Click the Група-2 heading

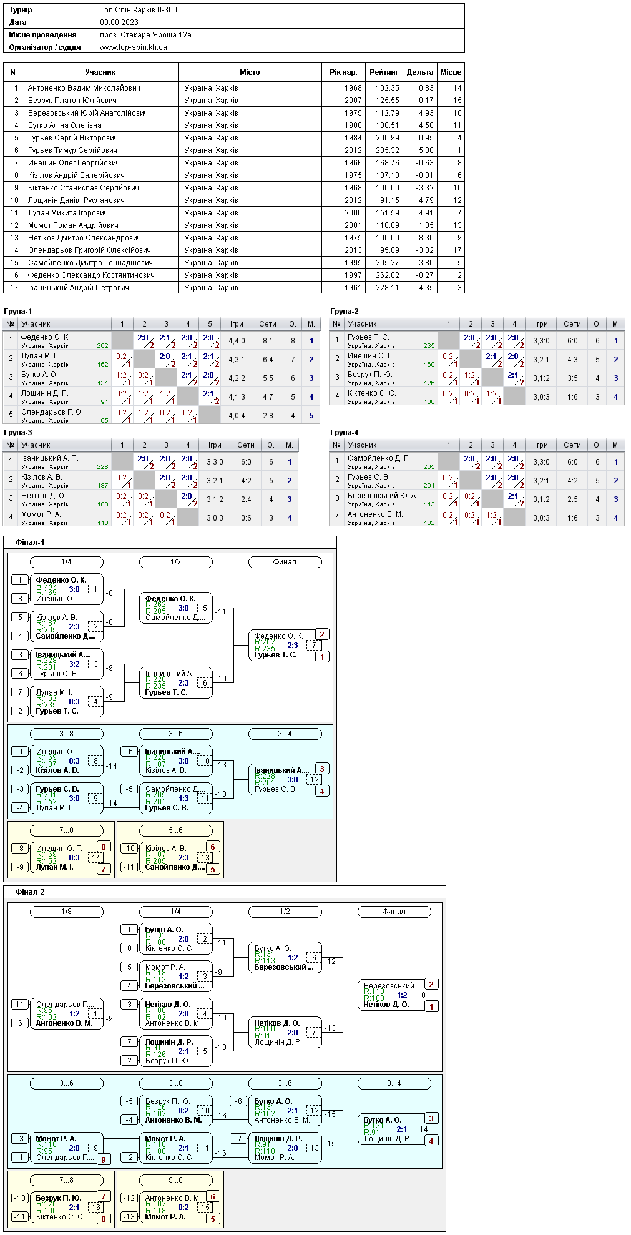344,312
